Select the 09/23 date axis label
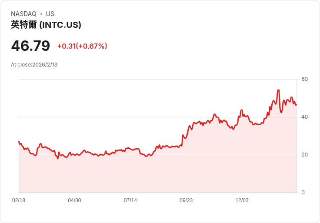 pos(186,200)
